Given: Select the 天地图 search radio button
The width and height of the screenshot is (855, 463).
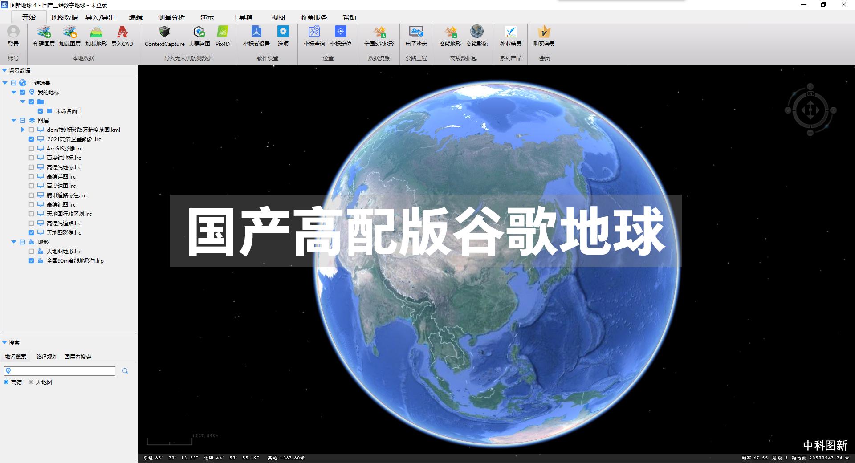Looking at the screenshot, I should (x=31, y=382).
